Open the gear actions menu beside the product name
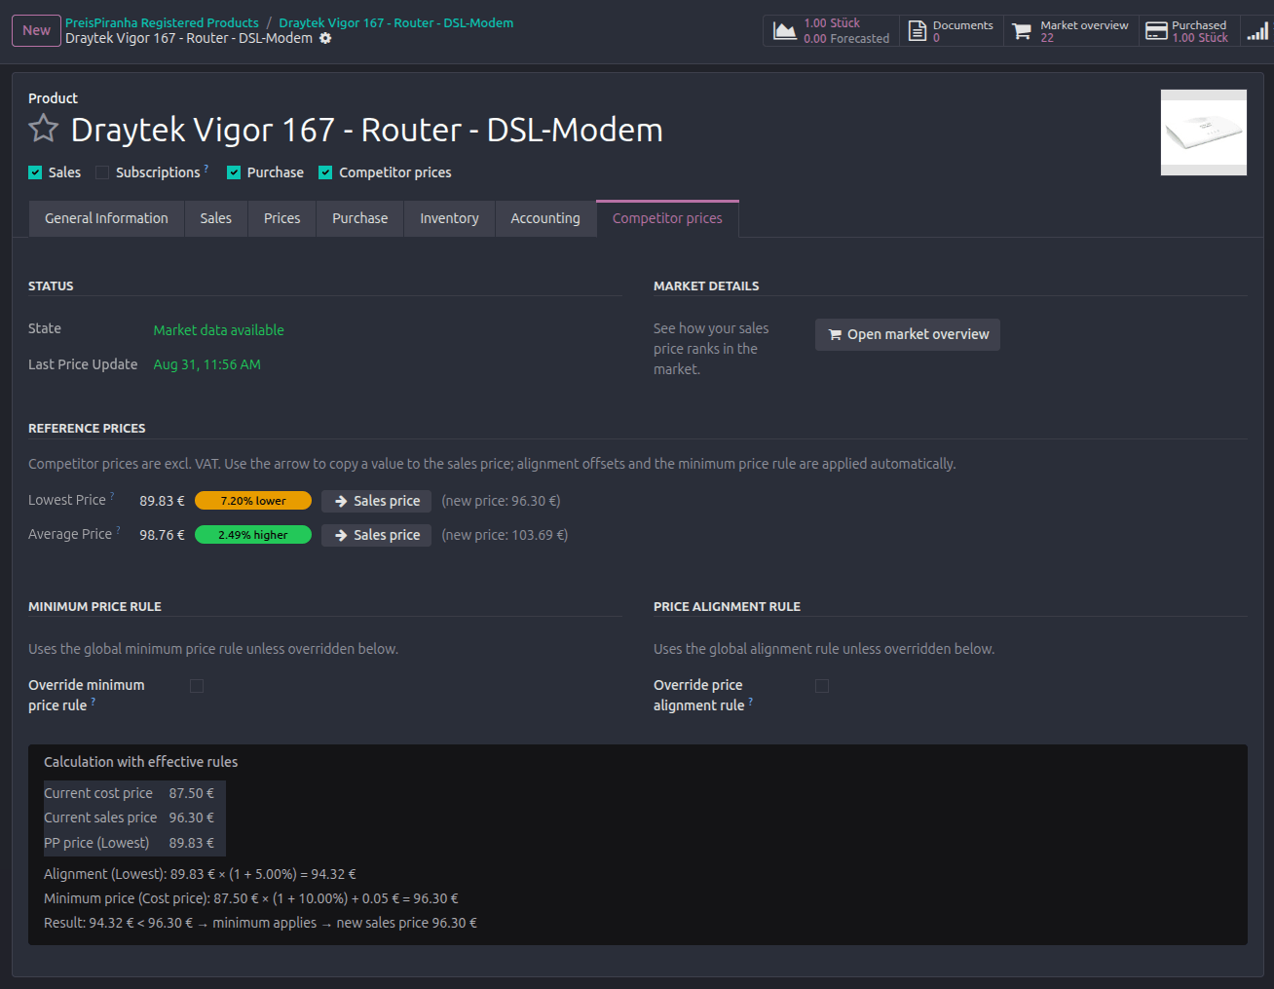This screenshot has height=989, width=1274. click(x=325, y=38)
